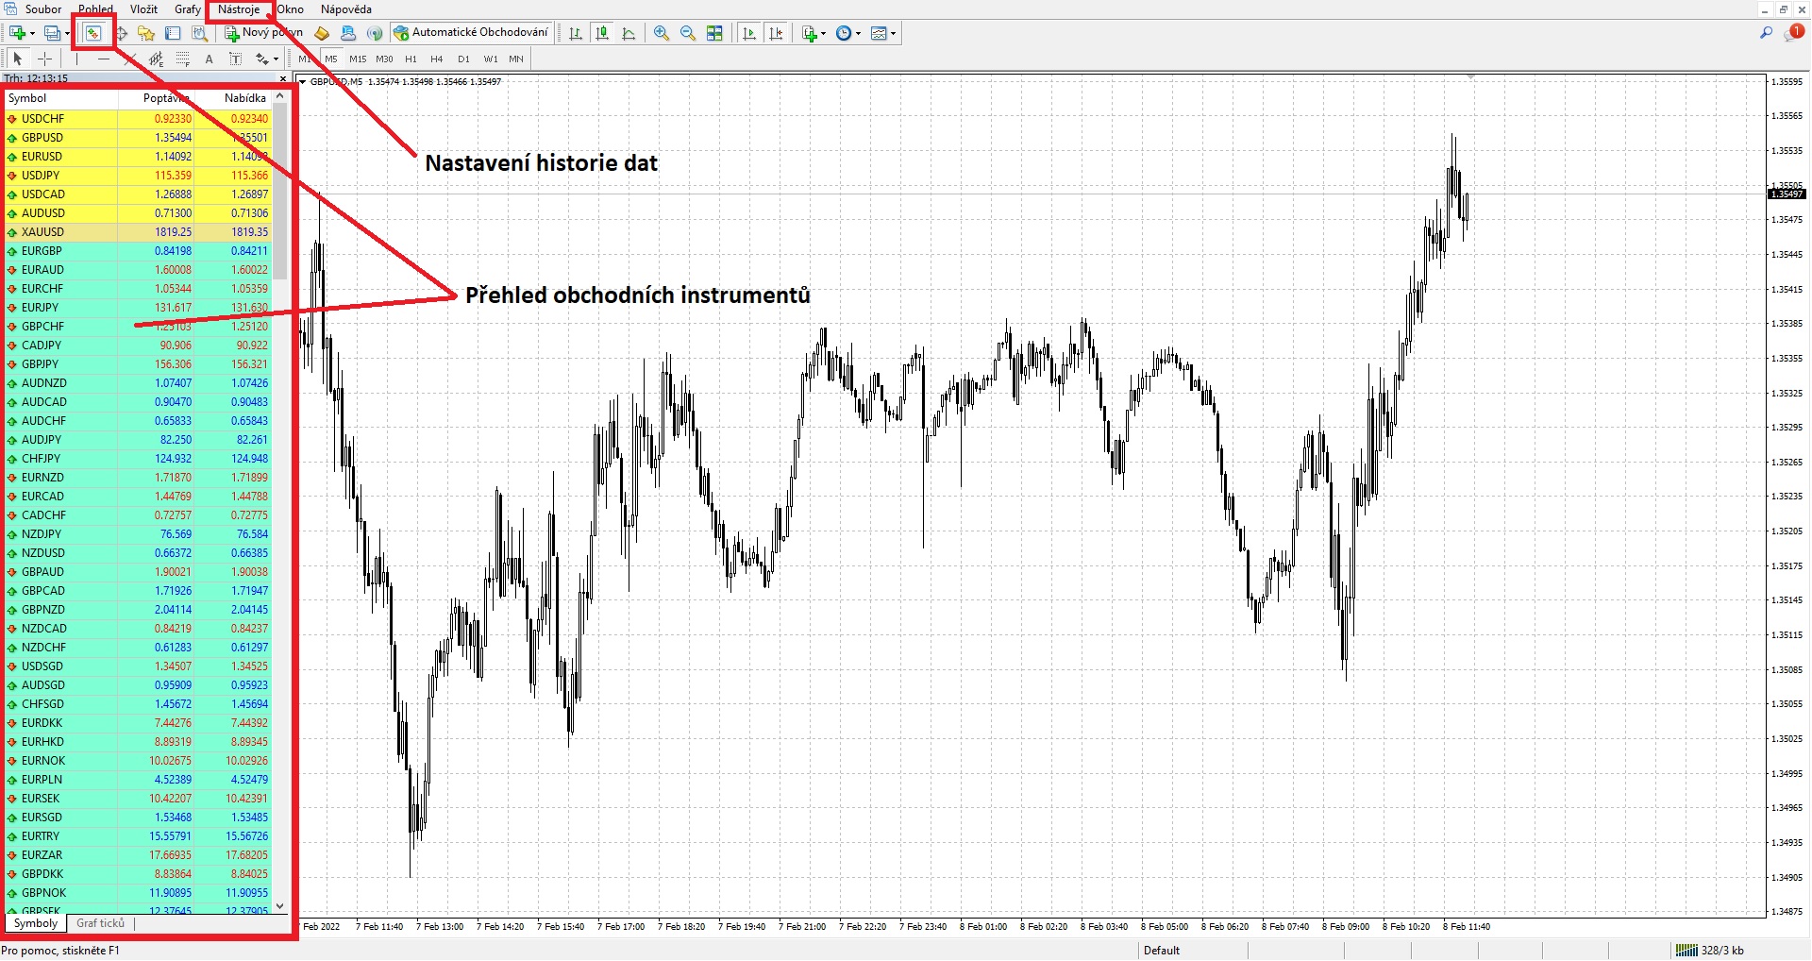Toggle the chart Auto Scroll button
This screenshot has height=961, width=1812.
click(749, 33)
